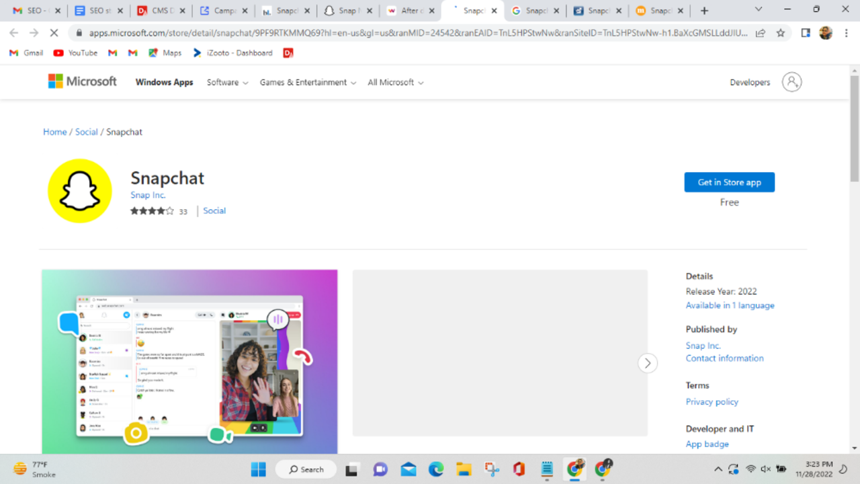Screen dimensions: 860x484
Task: Select Windows Apps navigation item
Action: 164,82
